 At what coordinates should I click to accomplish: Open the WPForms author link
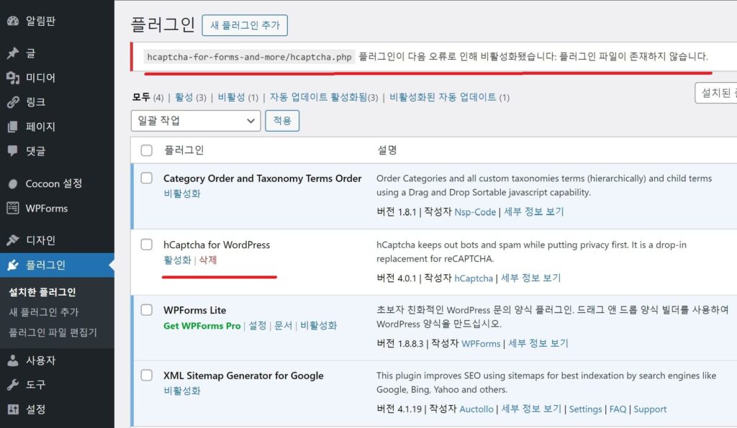click(x=481, y=343)
